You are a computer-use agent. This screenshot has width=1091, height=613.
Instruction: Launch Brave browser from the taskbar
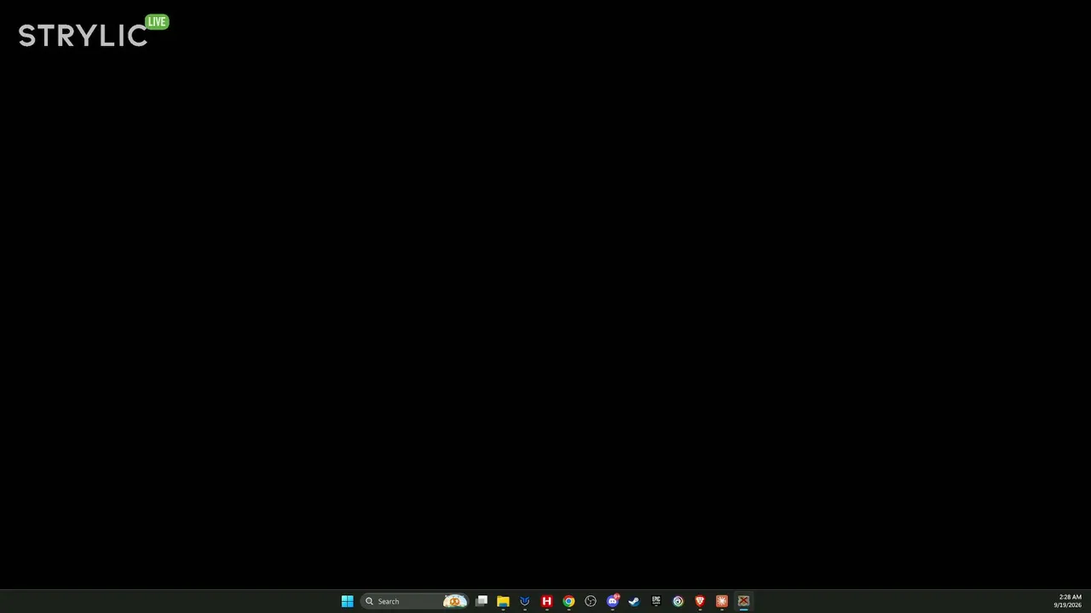[x=700, y=601]
